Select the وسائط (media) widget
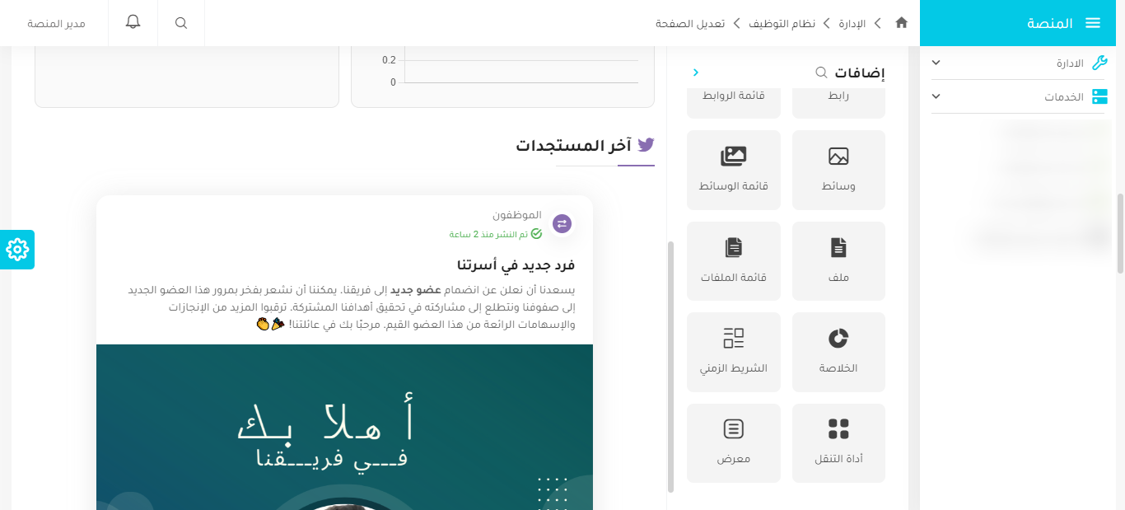Viewport: 1125px width, 510px height. [838, 170]
